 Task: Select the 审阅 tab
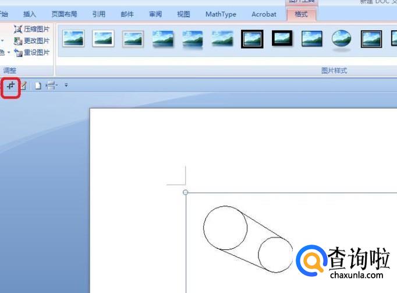point(155,14)
